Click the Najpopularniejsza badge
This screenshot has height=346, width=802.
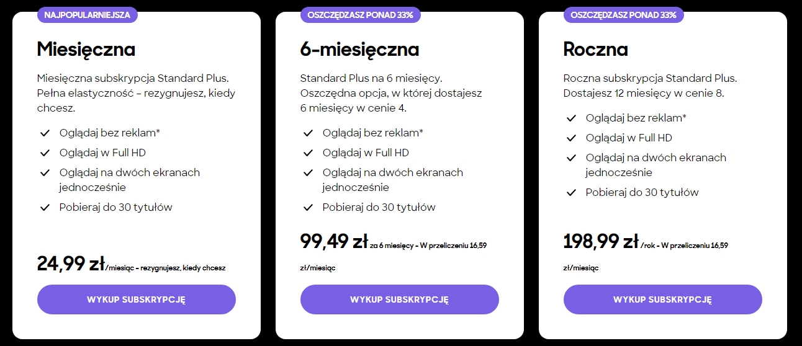(87, 15)
